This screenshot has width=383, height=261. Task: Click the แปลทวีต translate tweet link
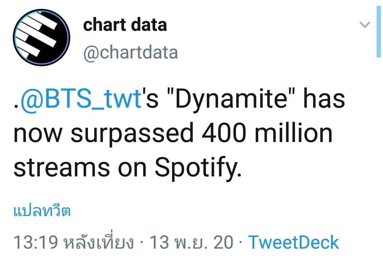pos(42,211)
